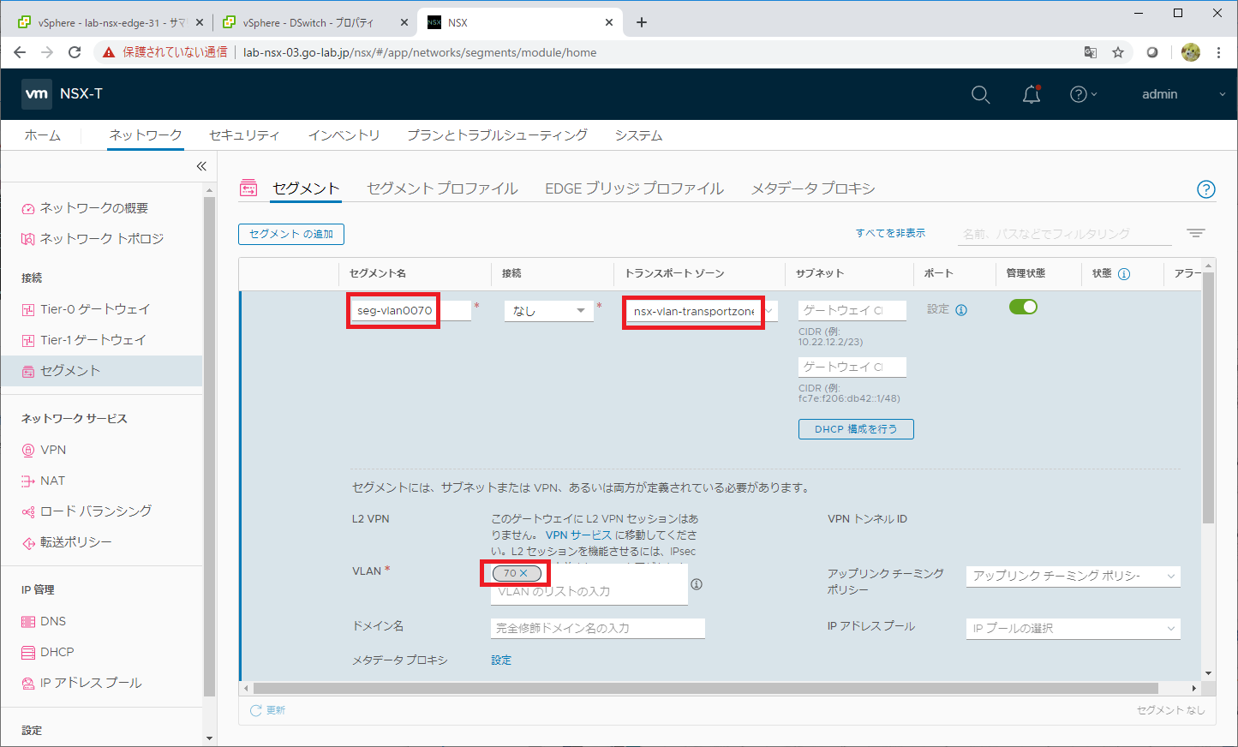Click the blue help circle icon at right
Screen dimensions: 1238x747
coord(1206,189)
